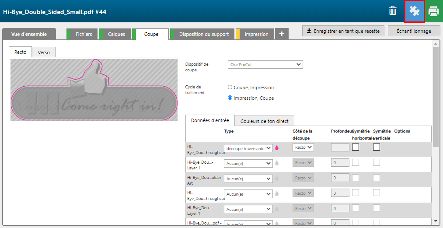Open the Recto cut side dropdown
Image resolution: width=443 pixels, height=228 pixels.
[303, 147]
